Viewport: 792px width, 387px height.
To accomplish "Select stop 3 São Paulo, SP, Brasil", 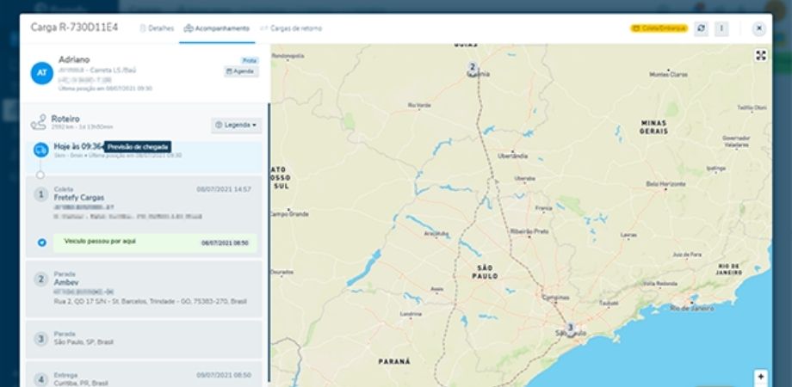I will click(144, 339).
